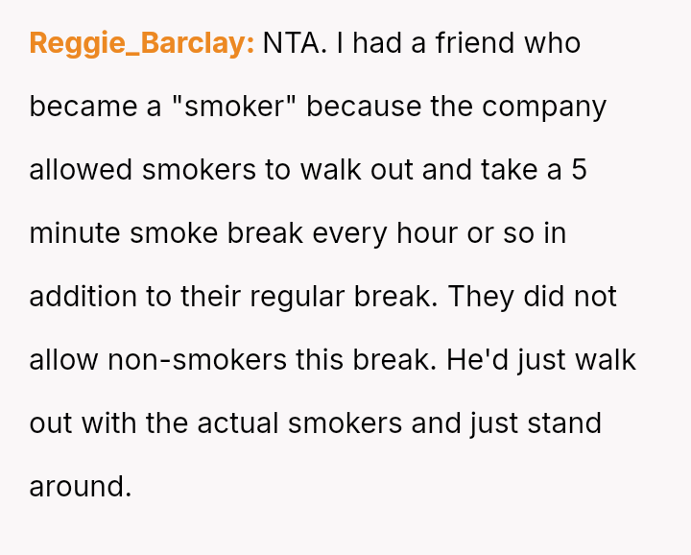
Task: Select the word "company" in the comment
Action: 544,108
